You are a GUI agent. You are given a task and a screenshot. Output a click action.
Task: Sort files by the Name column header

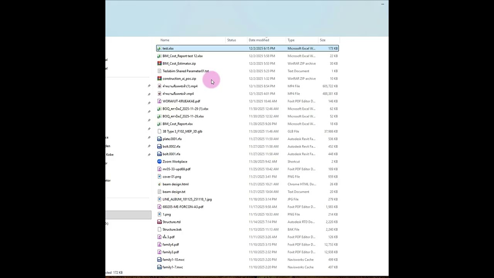165,40
